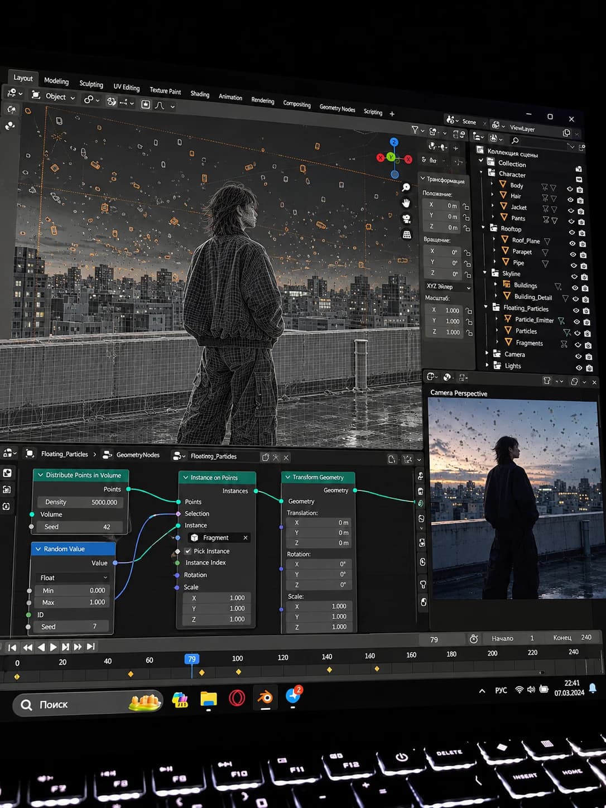Viewport: 606px width, 808px height.
Task: Click the Windows search box labeled Поиск
Action: point(88,704)
